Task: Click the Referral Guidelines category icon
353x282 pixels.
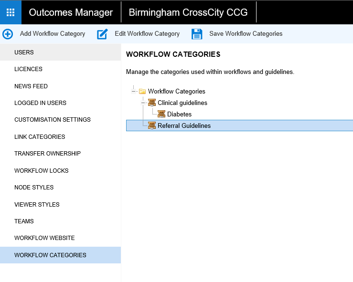Action: tap(152, 126)
